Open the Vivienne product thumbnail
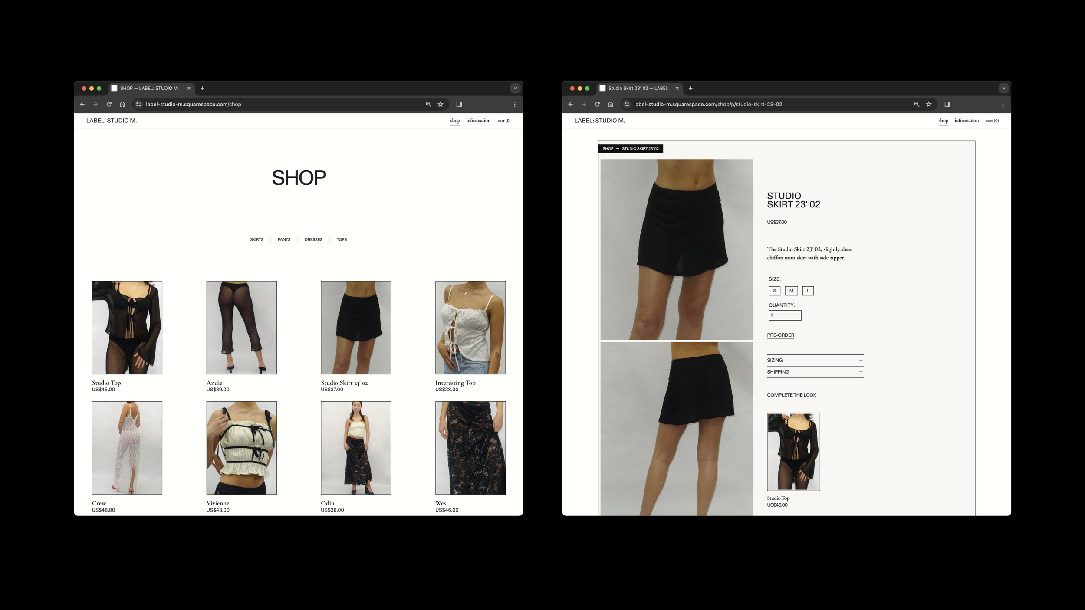The height and width of the screenshot is (610, 1085). (241, 448)
